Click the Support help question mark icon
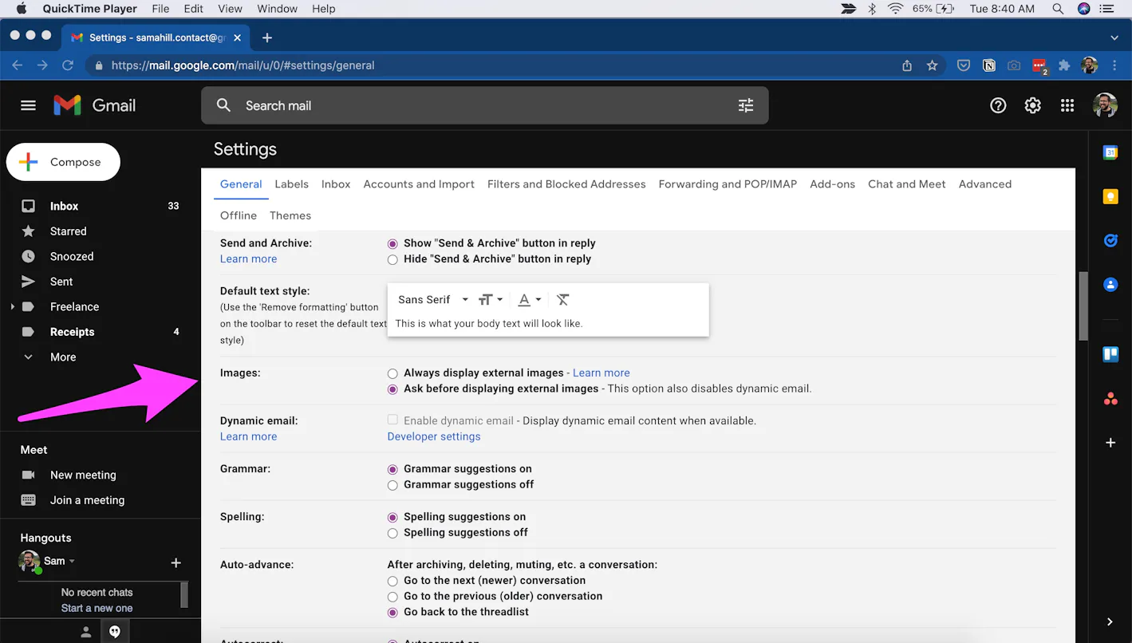1132x643 pixels. [x=998, y=105]
